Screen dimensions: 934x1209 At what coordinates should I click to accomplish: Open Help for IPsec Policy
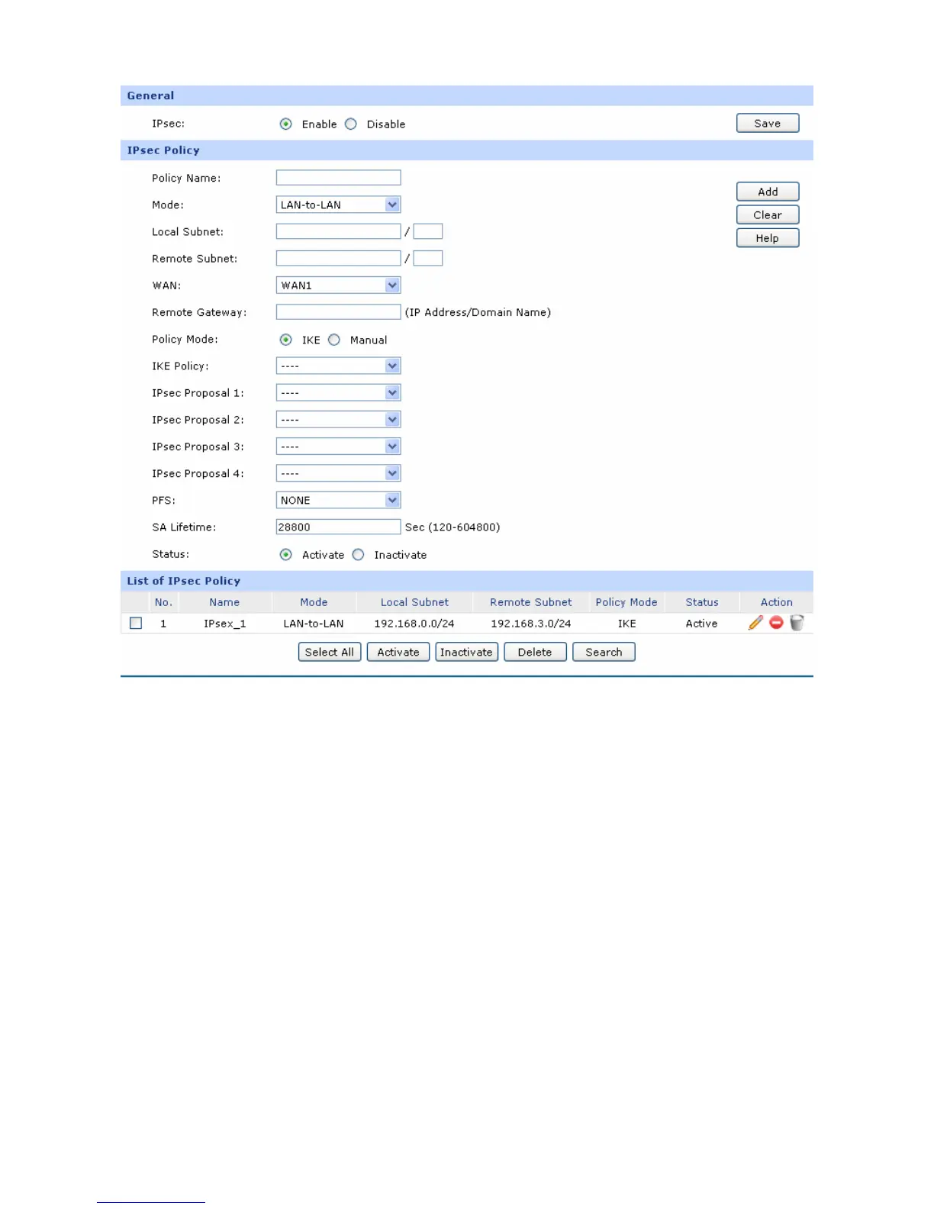point(768,238)
